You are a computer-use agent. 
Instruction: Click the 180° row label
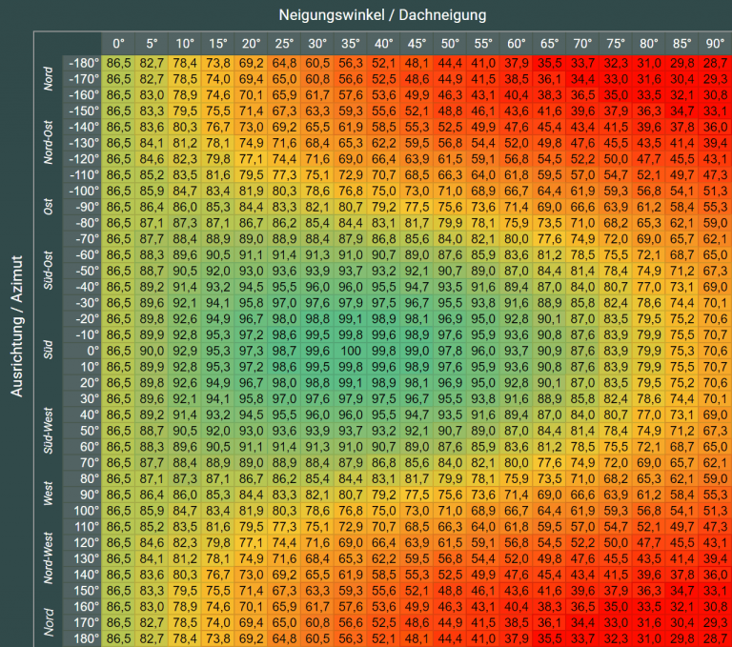point(82,638)
